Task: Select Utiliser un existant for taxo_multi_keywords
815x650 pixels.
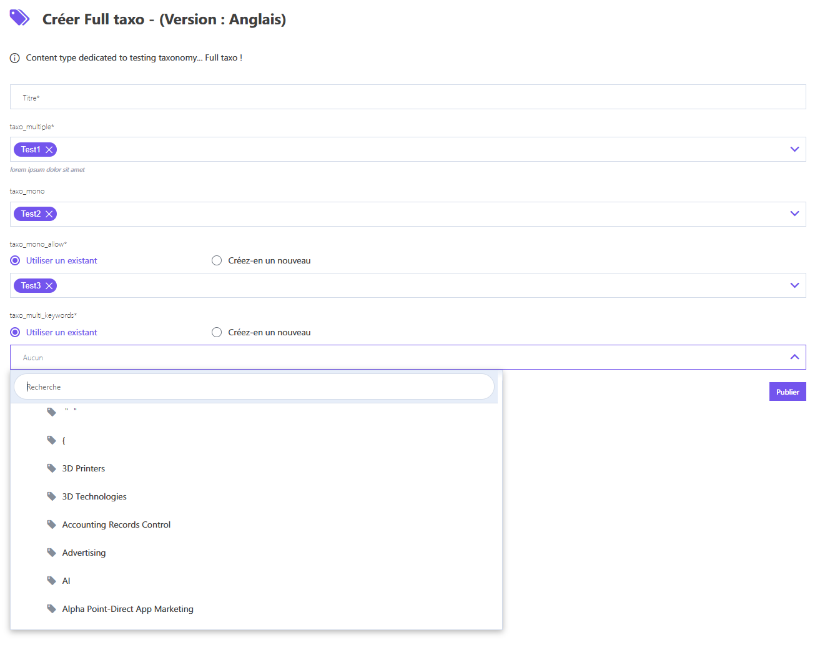Action: (x=15, y=332)
